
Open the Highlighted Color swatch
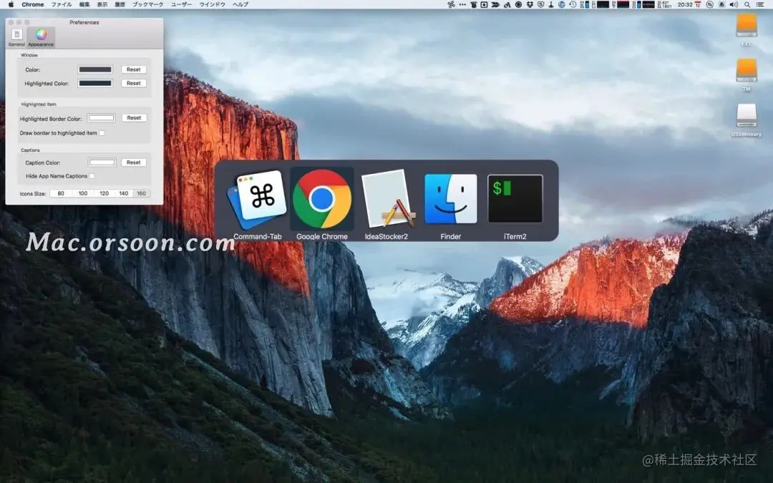95,83
